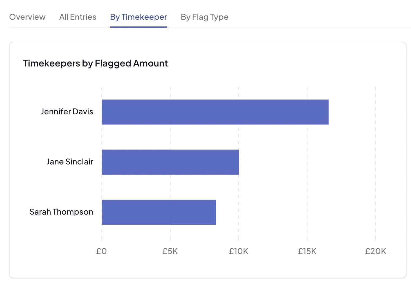The height and width of the screenshot is (285, 411).
Task: Open the All Entries tab
Action: click(78, 17)
